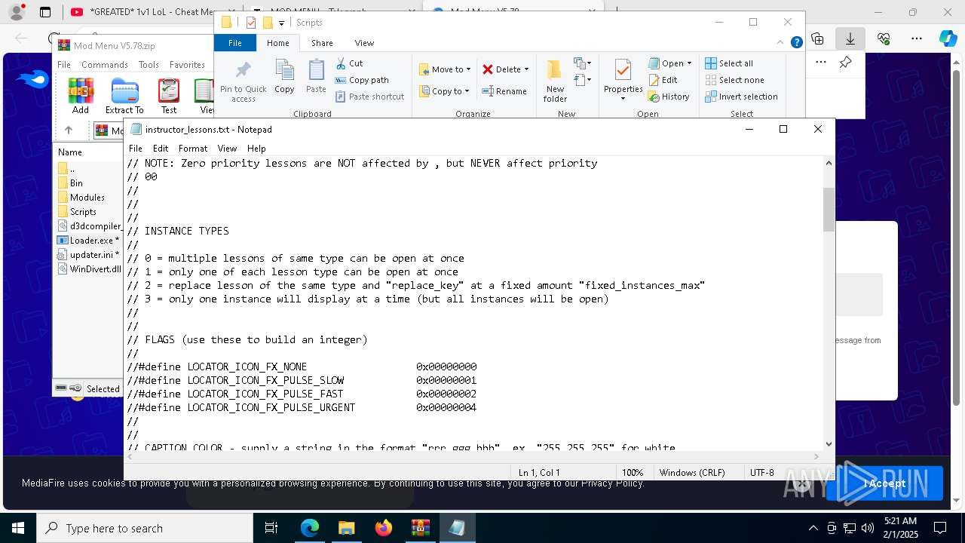Click the History button in ribbon
Image resolution: width=965 pixels, height=543 pixels.
(x=669, y=97)
